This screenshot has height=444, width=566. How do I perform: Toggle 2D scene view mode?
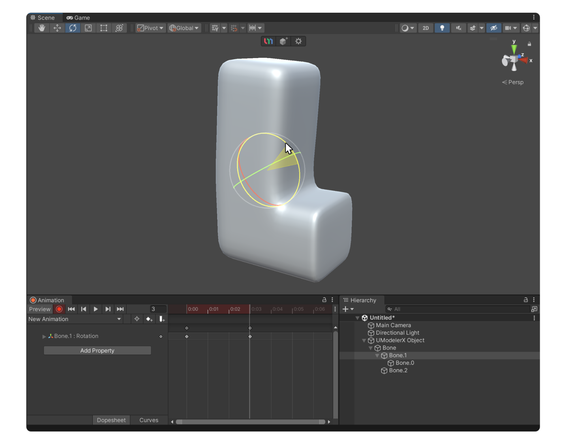pos(425,28)
